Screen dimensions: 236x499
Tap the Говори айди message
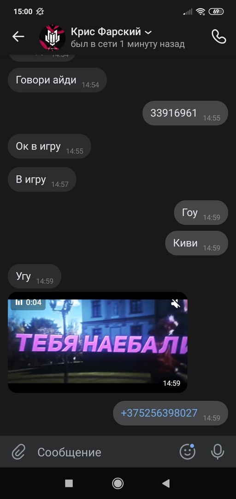click(57, 80)
